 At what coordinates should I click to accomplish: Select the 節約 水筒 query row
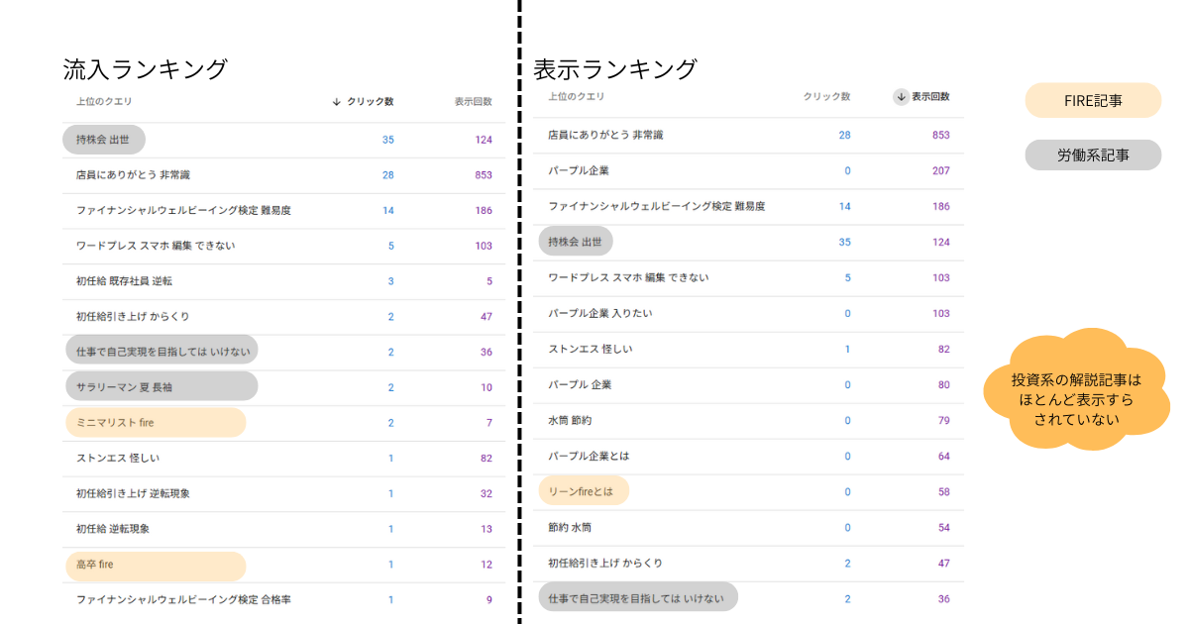click(570, 528)
